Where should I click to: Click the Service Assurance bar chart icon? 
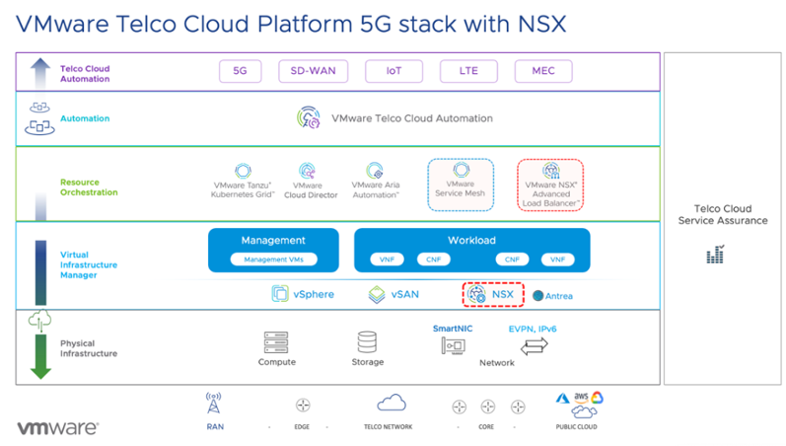tap(715, 255)
